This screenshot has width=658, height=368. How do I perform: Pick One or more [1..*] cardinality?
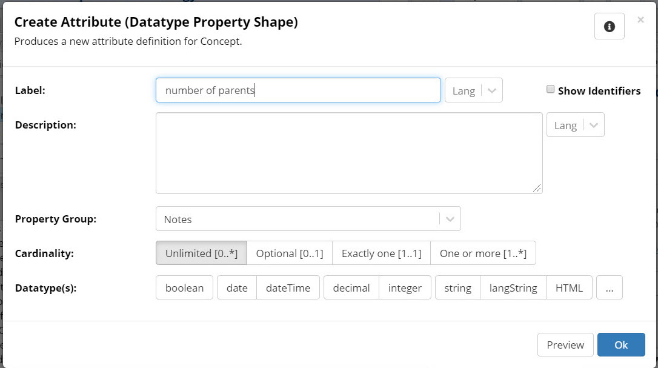[483, 253]
